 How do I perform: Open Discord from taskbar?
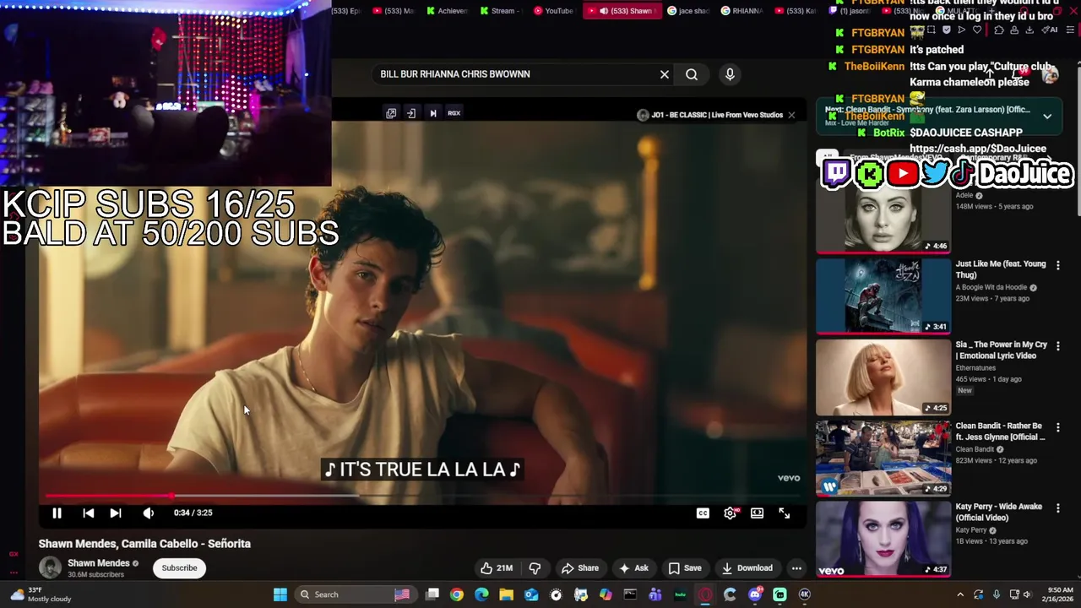(x=755, y=594)
